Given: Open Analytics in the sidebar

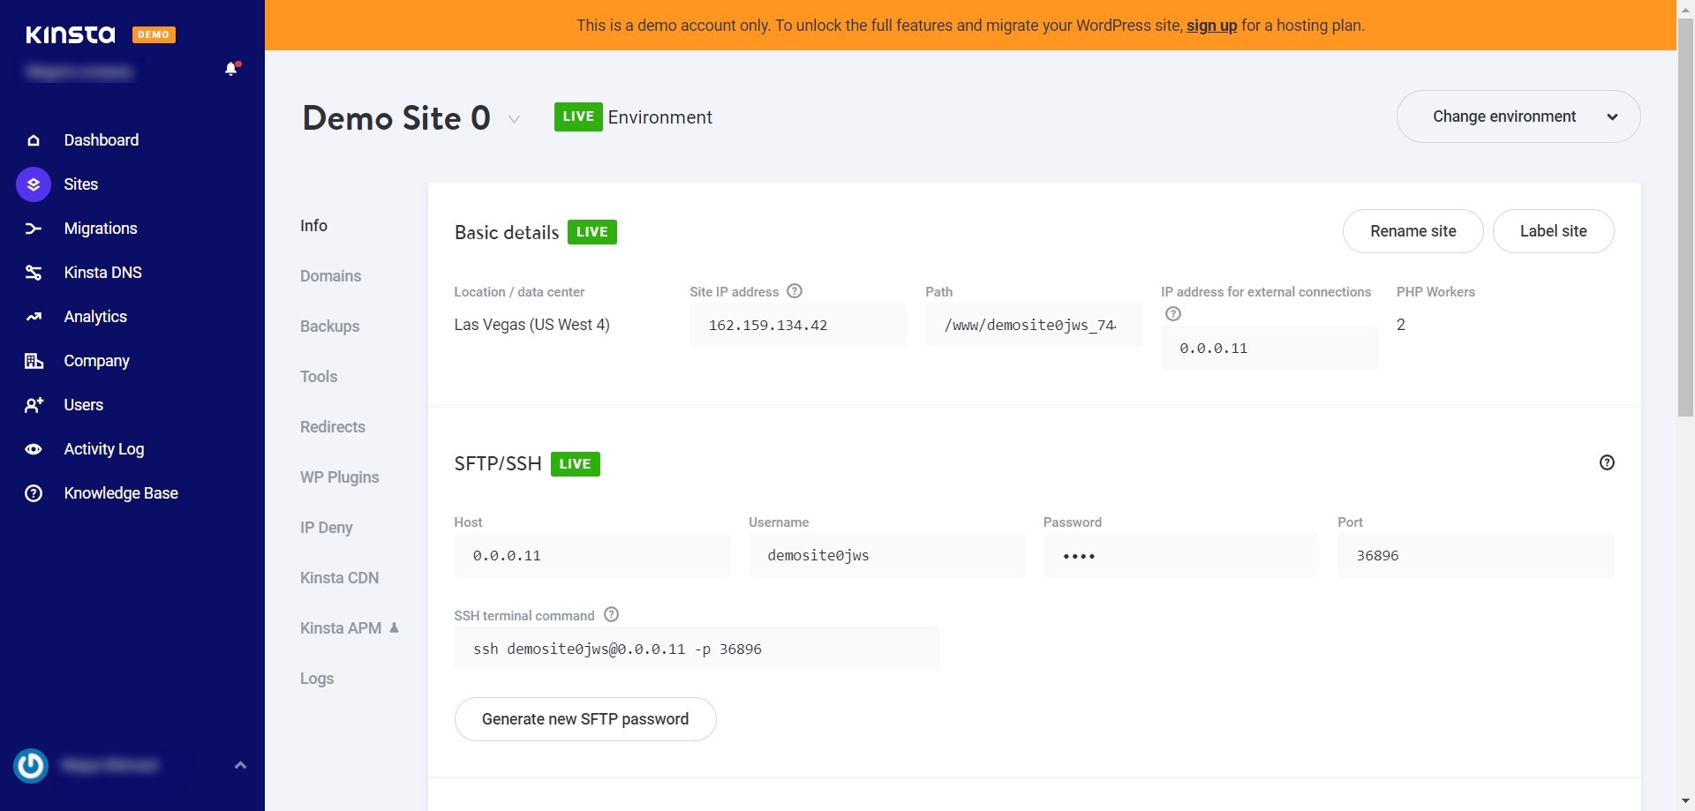Looking at the screenshot, I should click(x=95, y=317).
